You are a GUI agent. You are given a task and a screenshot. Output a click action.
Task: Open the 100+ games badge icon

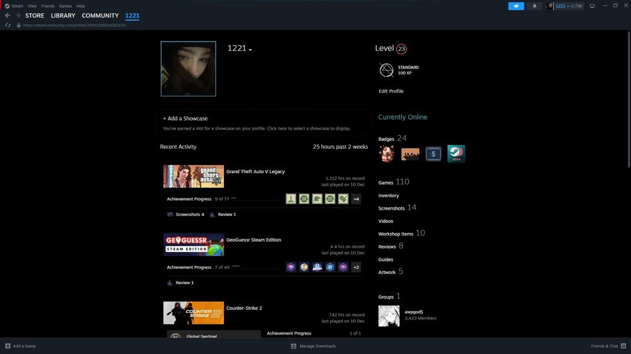coord(410,154)
